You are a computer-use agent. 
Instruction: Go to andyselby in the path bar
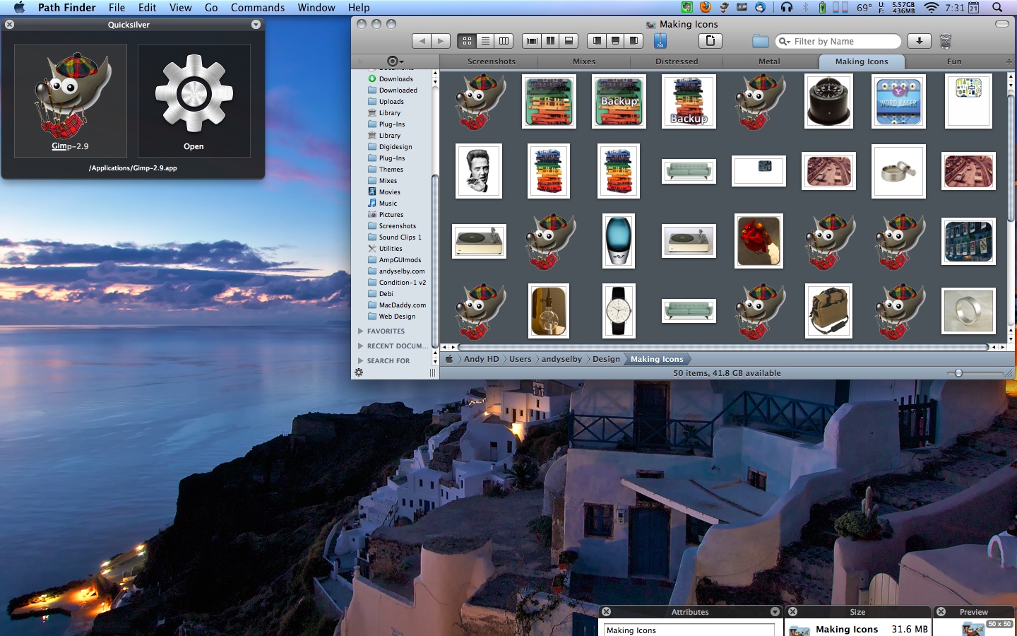(x=561, y=359)
